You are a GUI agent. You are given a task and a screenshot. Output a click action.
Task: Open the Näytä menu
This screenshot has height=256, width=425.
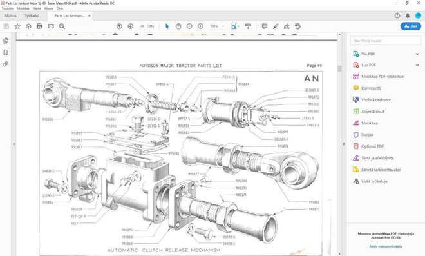37,8
